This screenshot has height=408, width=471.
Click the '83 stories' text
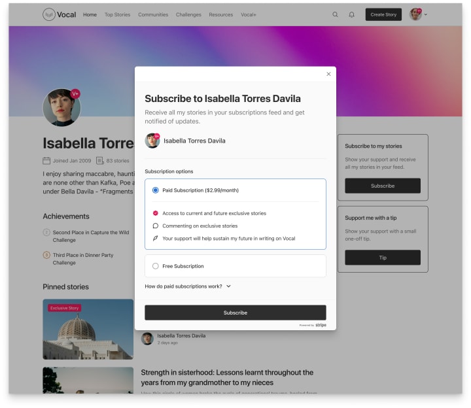point(118,161)
